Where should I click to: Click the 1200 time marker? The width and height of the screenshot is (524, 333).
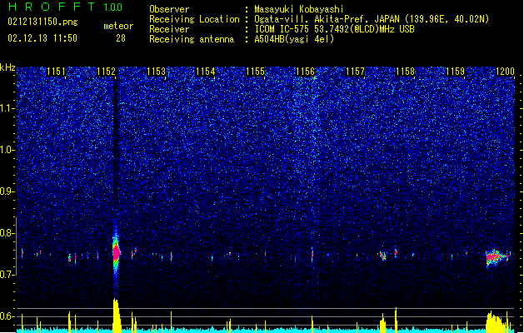(x=505, y=72)
